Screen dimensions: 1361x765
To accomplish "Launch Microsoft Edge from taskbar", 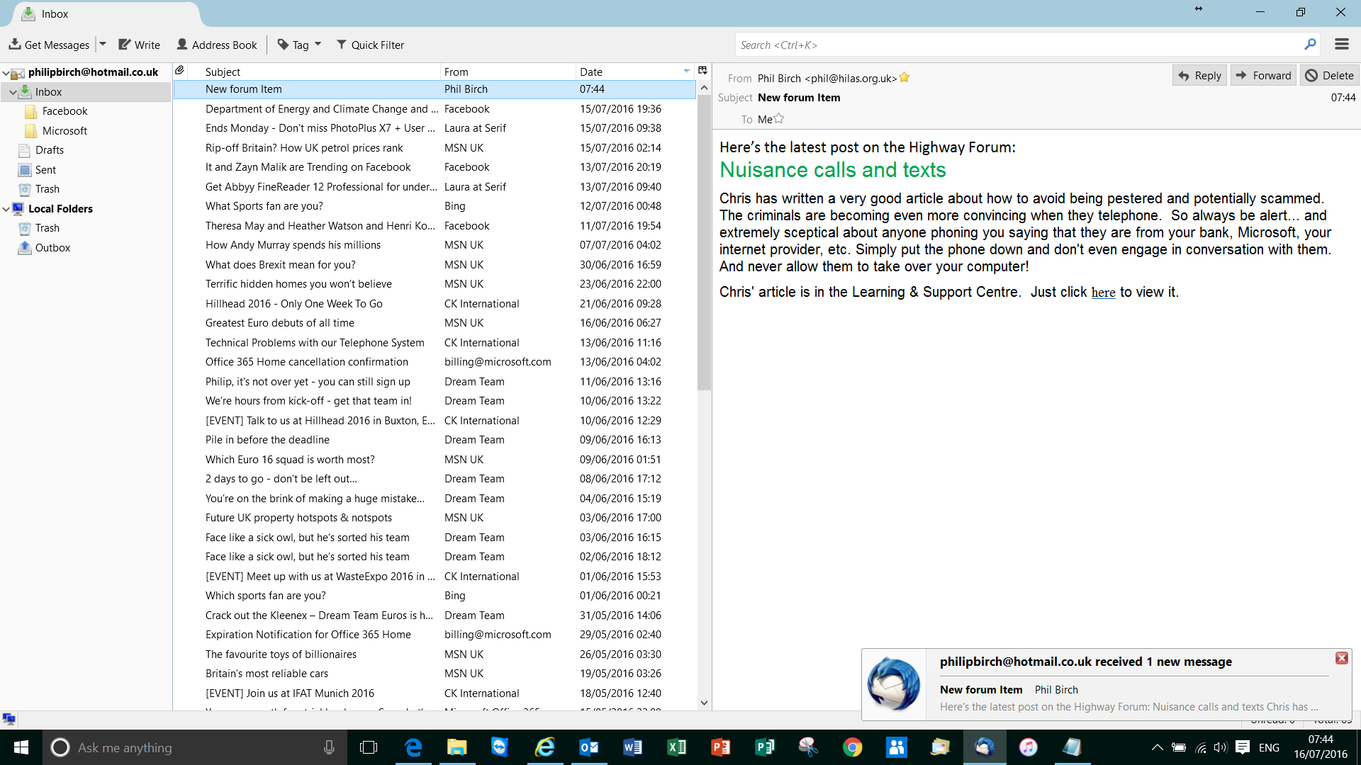I will (413, 747).
